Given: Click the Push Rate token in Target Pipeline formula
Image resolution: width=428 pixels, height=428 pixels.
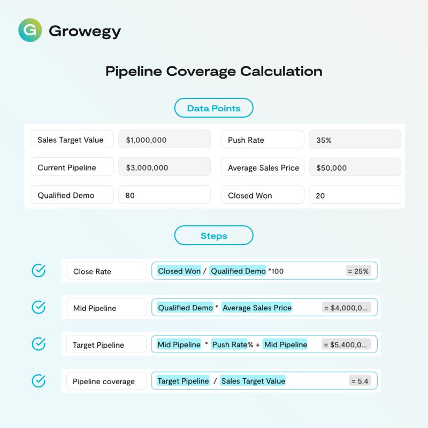Looking at the screenshot, I should [229, 345].
